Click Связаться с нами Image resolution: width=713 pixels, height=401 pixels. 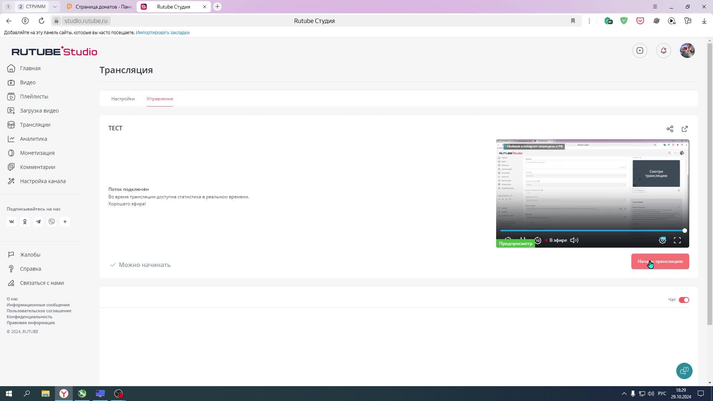[36, 283]
